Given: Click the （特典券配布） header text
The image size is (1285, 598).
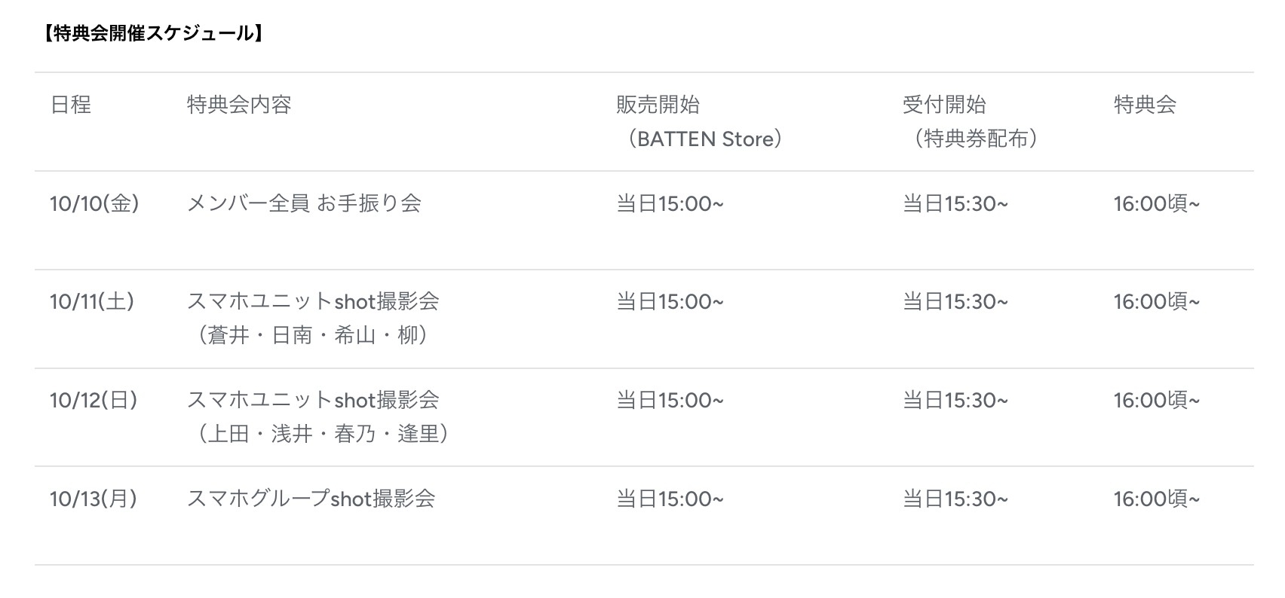Looking at the screenshot, I should [x=975, y=139].
